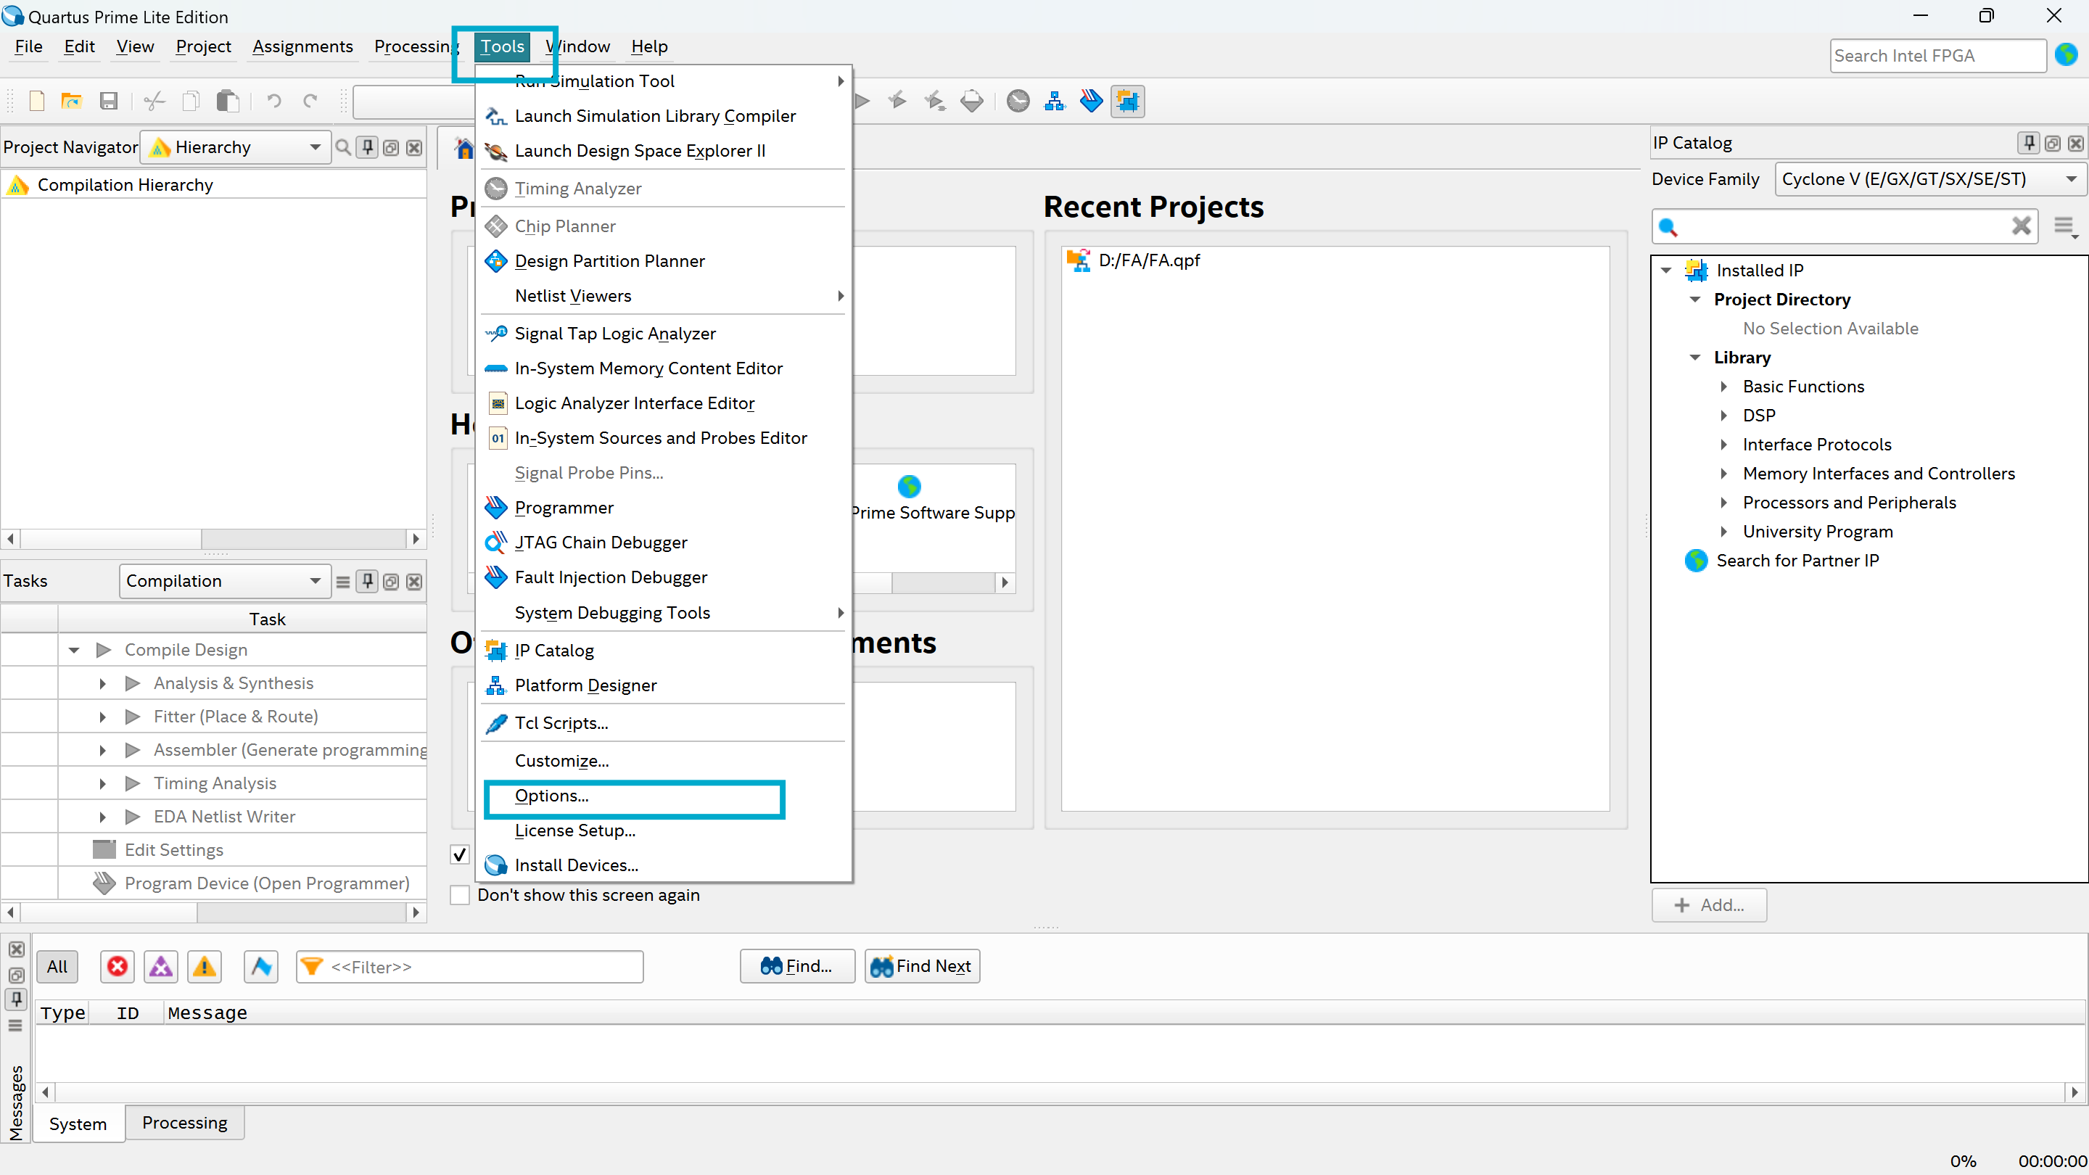Viewport: 2089px width, 1175px height.
Task: Click the Timing Analyzer toolbar icon
Action: [1018, 102]
